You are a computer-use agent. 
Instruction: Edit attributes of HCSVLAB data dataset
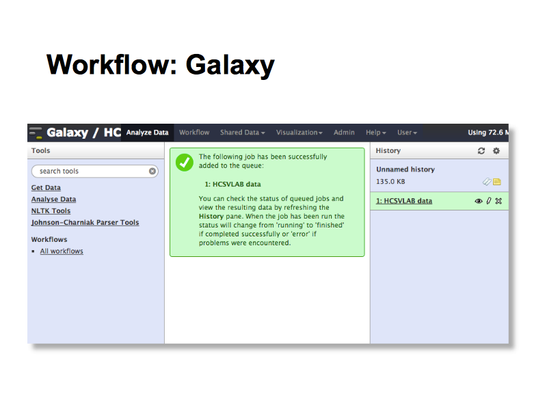(x=489, y=201)
